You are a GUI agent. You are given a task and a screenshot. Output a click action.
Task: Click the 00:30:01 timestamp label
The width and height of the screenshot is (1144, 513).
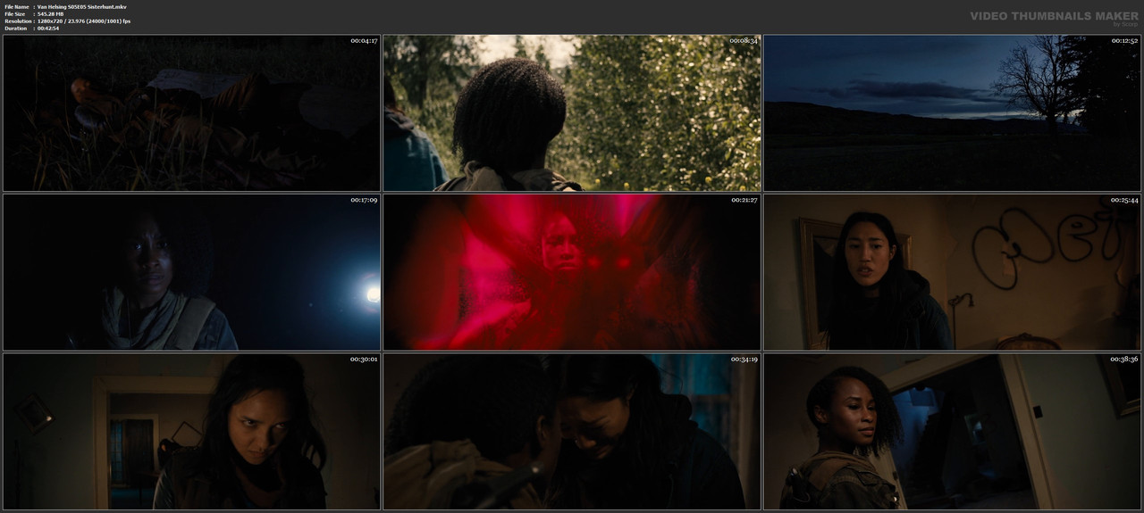[364, 360]
